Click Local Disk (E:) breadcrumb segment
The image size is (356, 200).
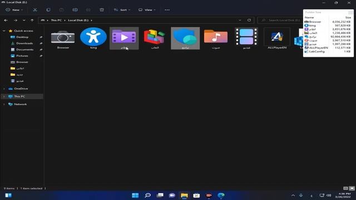click(78, 20)
